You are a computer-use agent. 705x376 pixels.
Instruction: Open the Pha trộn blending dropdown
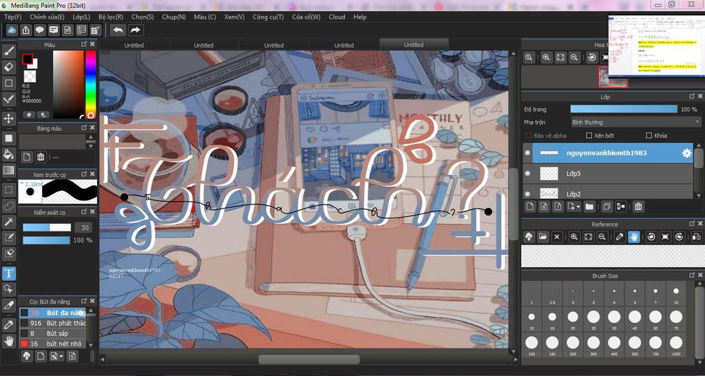click(x=635, y=122)
